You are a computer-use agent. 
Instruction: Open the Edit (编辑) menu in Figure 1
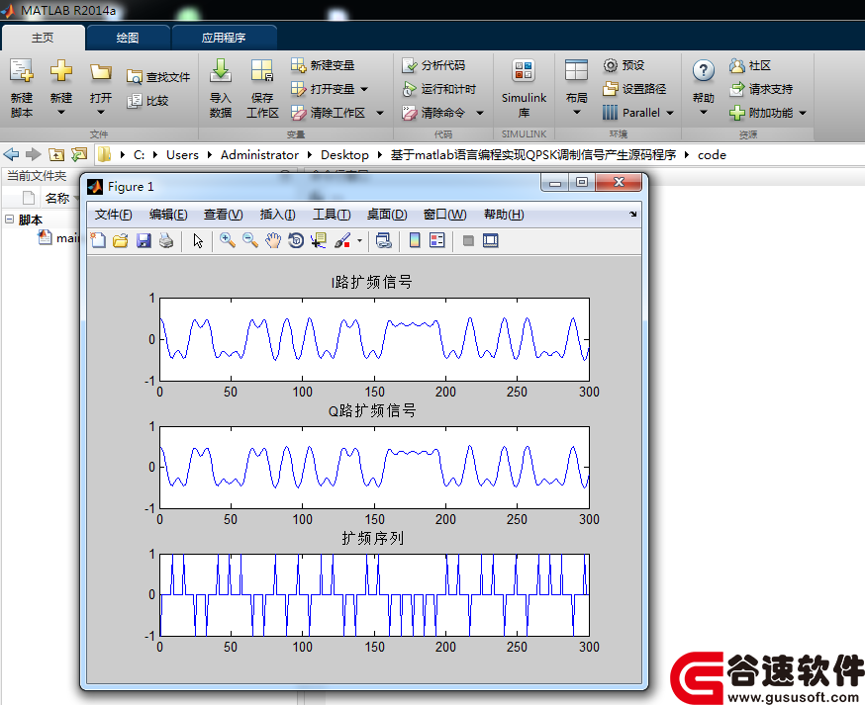pos(167,215)
